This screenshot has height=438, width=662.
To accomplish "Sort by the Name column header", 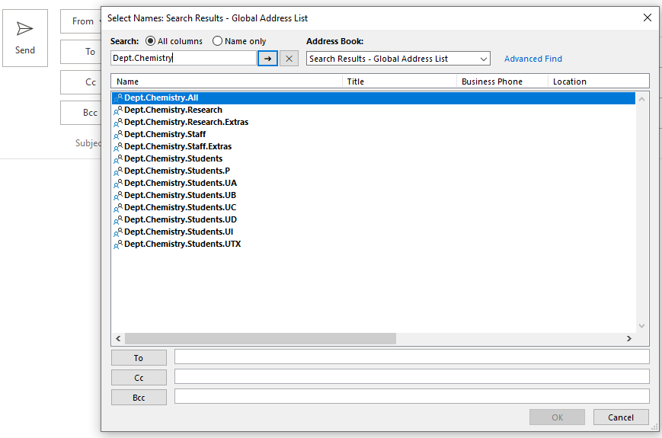I will tap(226, 82).
